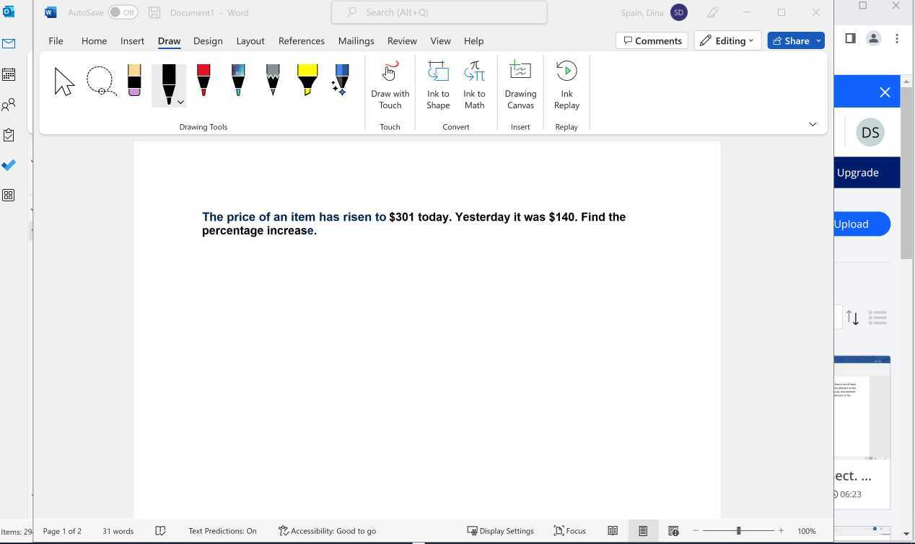Image resolution: width=915 pixels, height=544 pixels.
Task: Click the Upgrade button in side window
Action: [x=858, y=172]
